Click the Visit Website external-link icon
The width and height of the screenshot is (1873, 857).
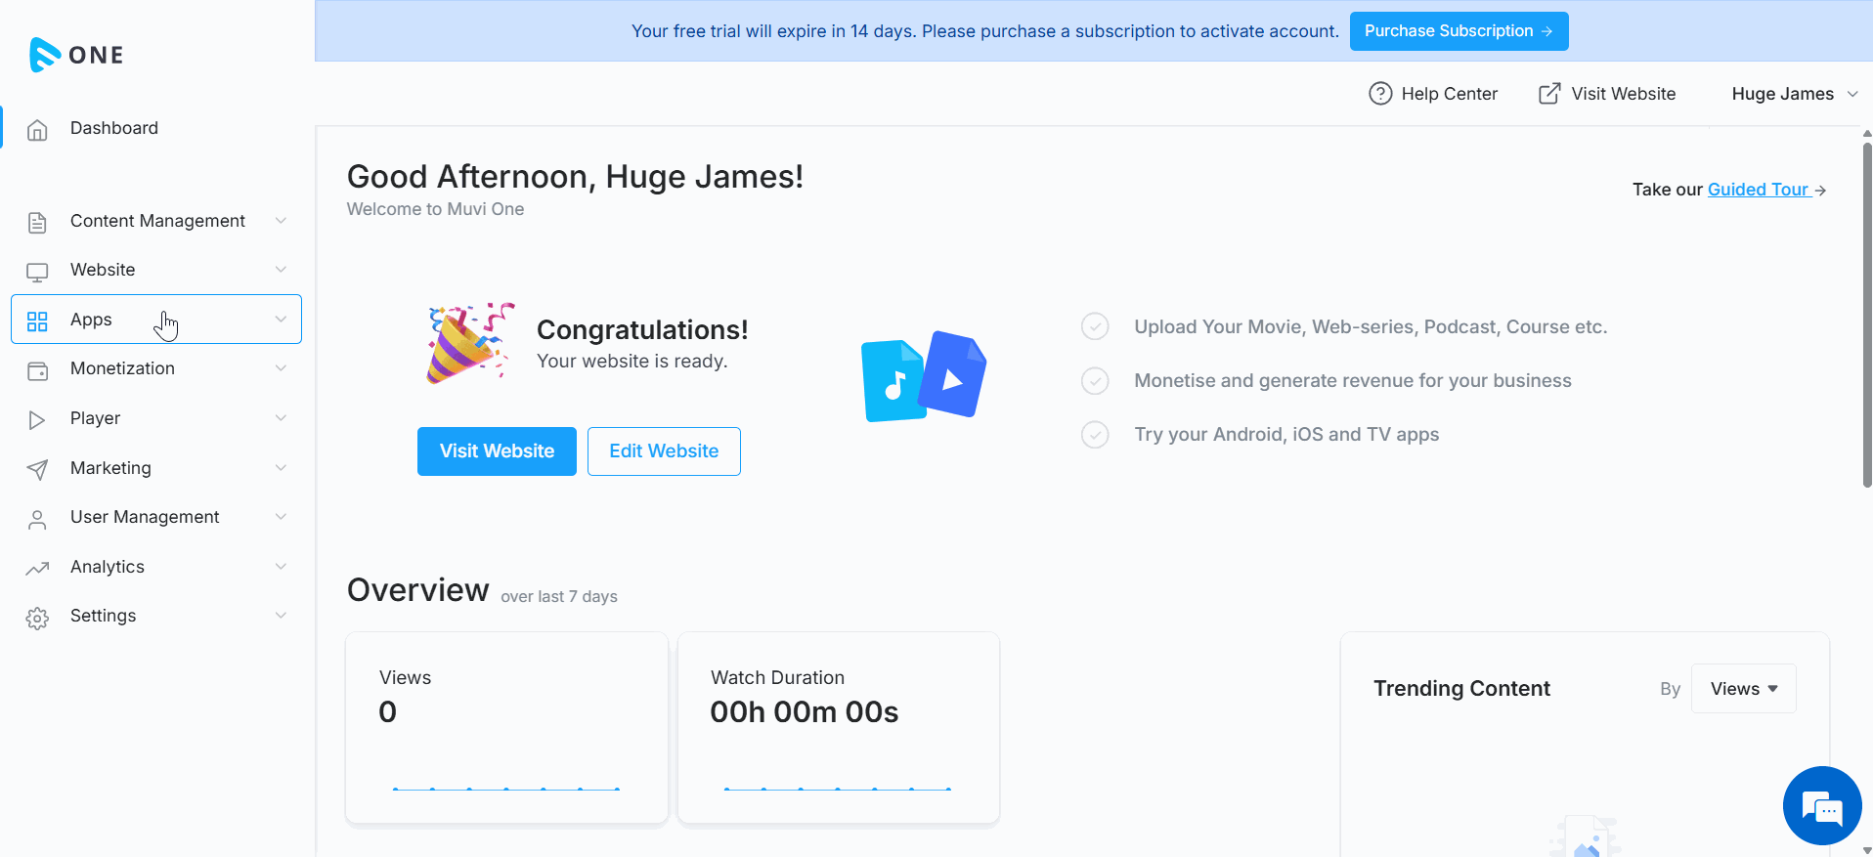coord(1549,94)
